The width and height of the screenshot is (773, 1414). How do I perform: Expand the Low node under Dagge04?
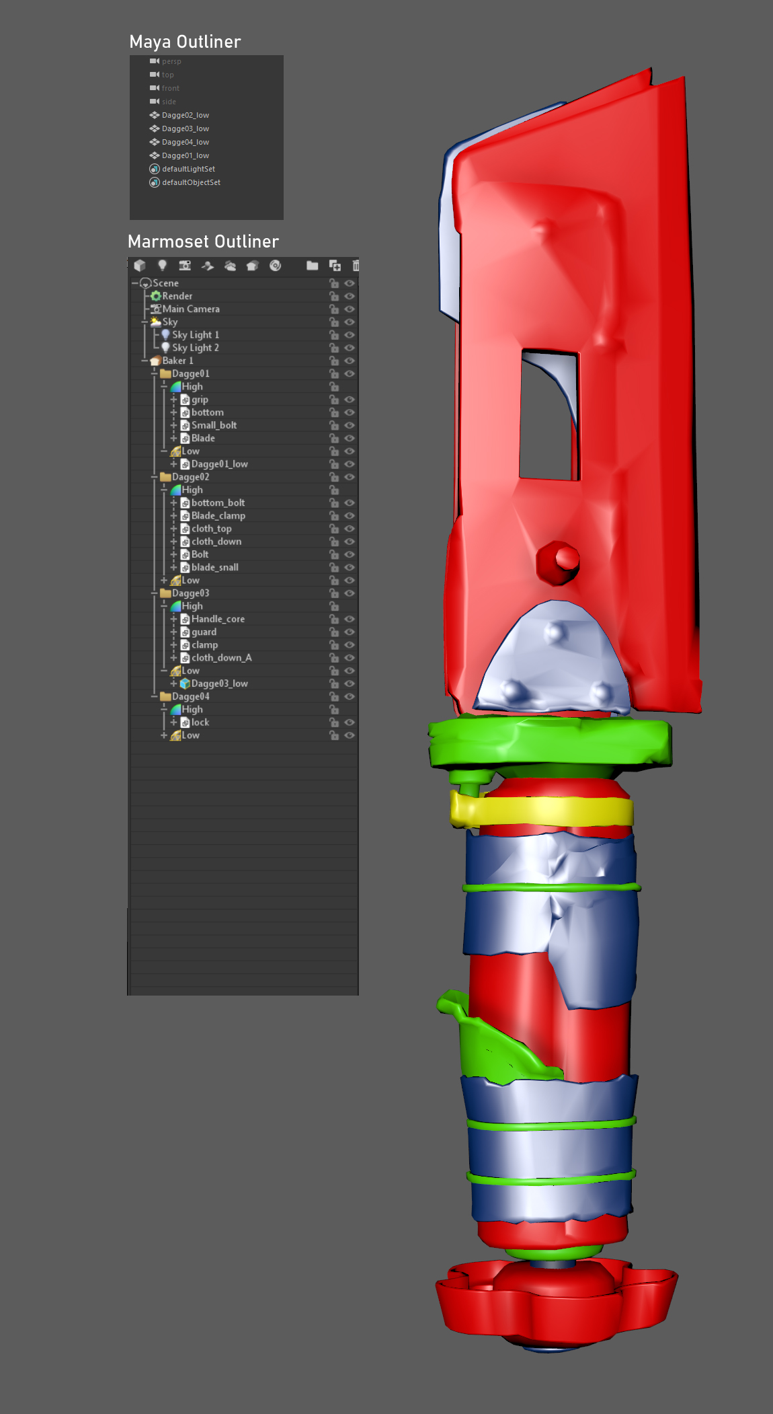(x=164, y=735)
